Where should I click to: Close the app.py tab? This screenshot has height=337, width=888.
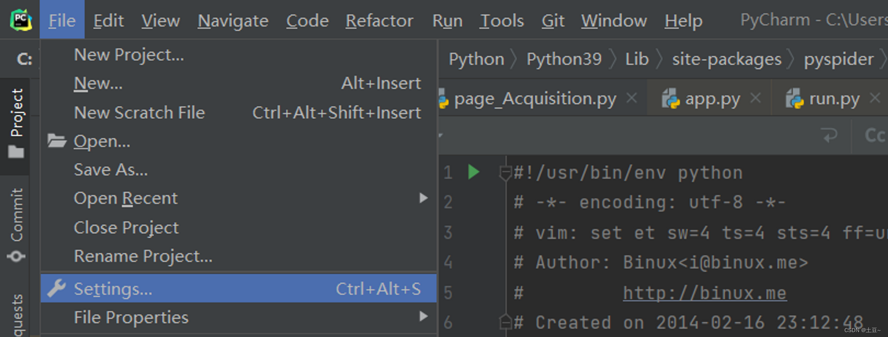(755, 98)
